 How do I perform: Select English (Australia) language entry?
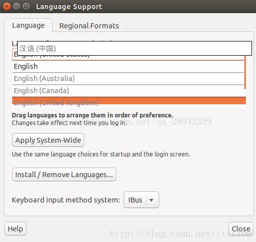(128, 78)
